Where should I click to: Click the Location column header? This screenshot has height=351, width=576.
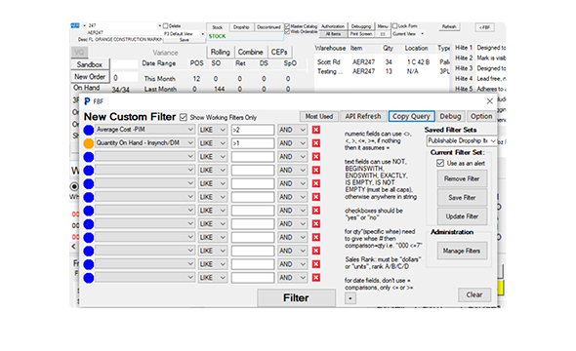click(416, 48)
